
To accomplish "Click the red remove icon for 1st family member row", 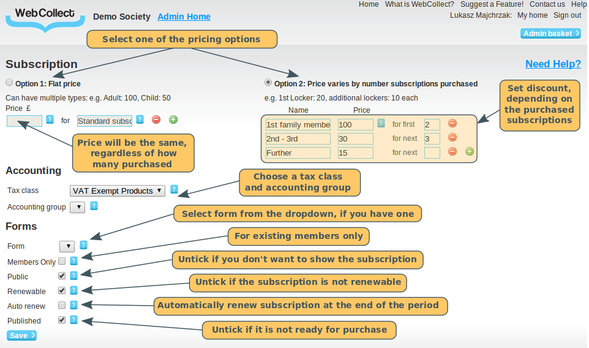I will click(452, 124).
